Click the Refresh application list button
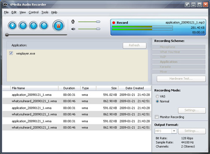Viewport: 210px width, 154px height. (134, 45)
